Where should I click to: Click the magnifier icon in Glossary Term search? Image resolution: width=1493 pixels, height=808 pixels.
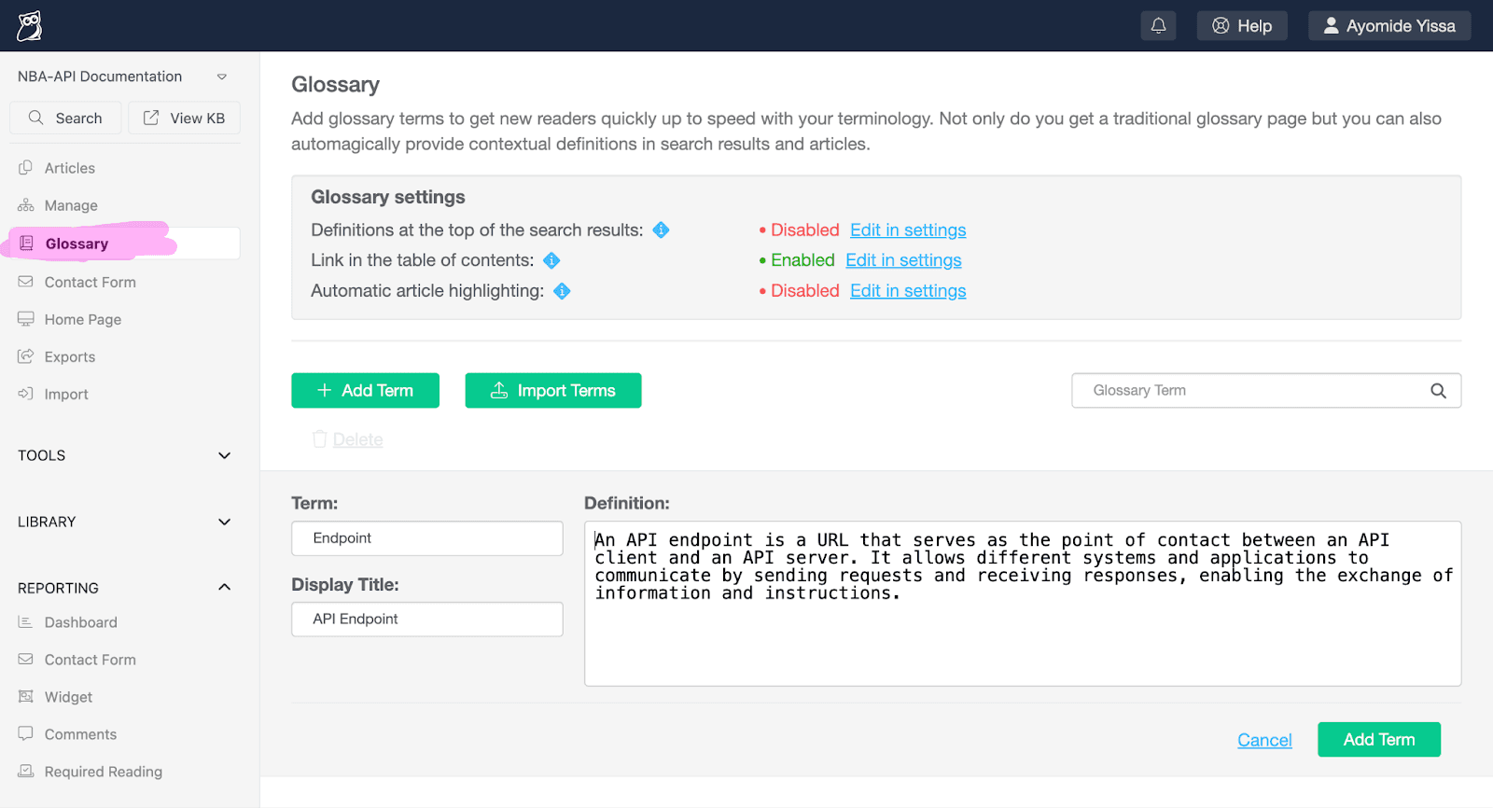[1438, 391]
